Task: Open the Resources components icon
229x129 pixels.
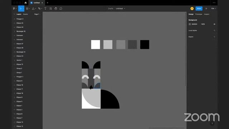Action: click(x=51, y=9)
